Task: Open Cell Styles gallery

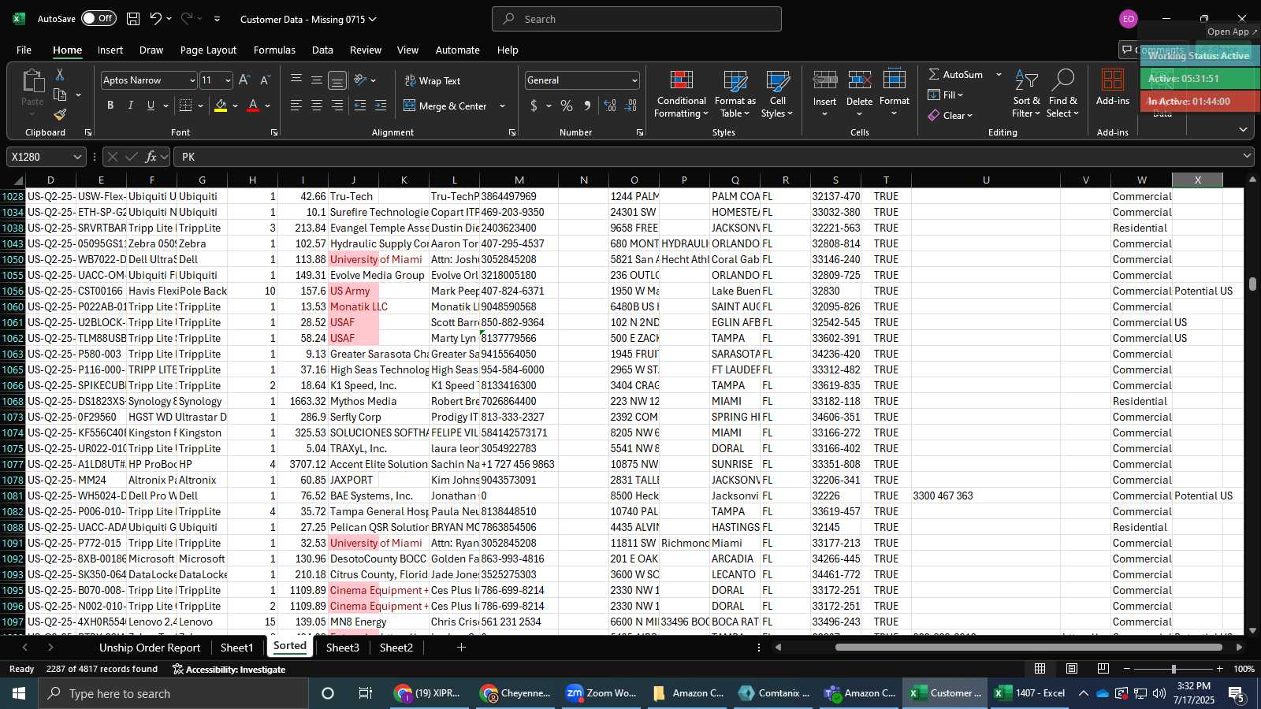Action: pos(777,95)
